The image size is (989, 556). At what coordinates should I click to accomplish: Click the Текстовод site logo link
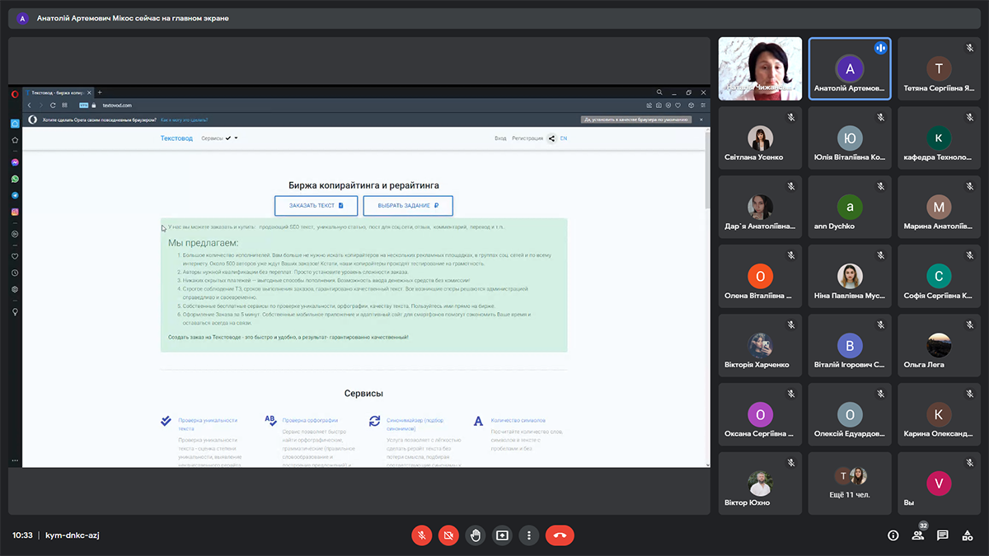(176, 138)
